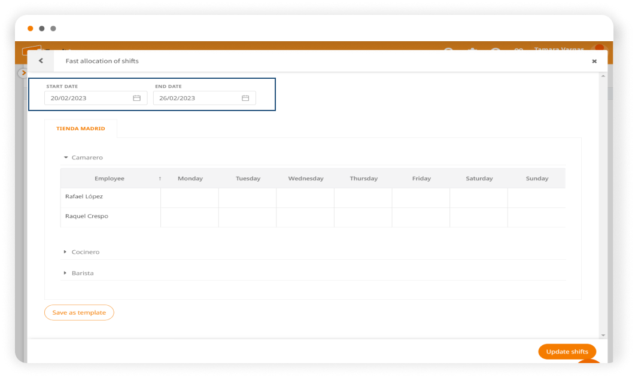Select Rafael López's Sunday shift cell
This screenshot has width=635, height=378.
(x=536, y=198)
